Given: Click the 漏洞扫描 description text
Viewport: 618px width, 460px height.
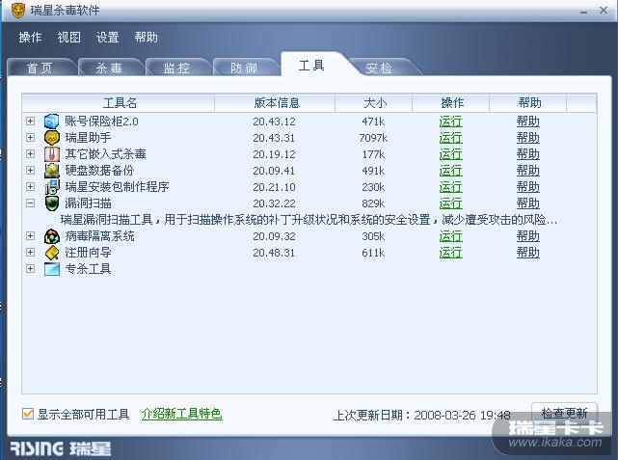Looking at the screenshot, I should [309, 220].
